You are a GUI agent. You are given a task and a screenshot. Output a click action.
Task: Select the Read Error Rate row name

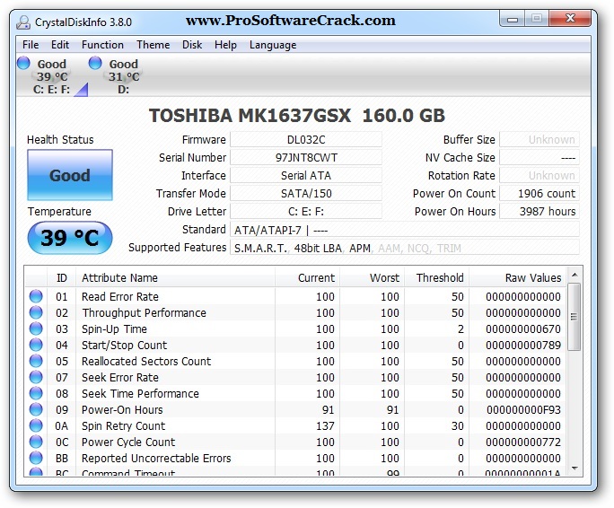coord(119,296)
